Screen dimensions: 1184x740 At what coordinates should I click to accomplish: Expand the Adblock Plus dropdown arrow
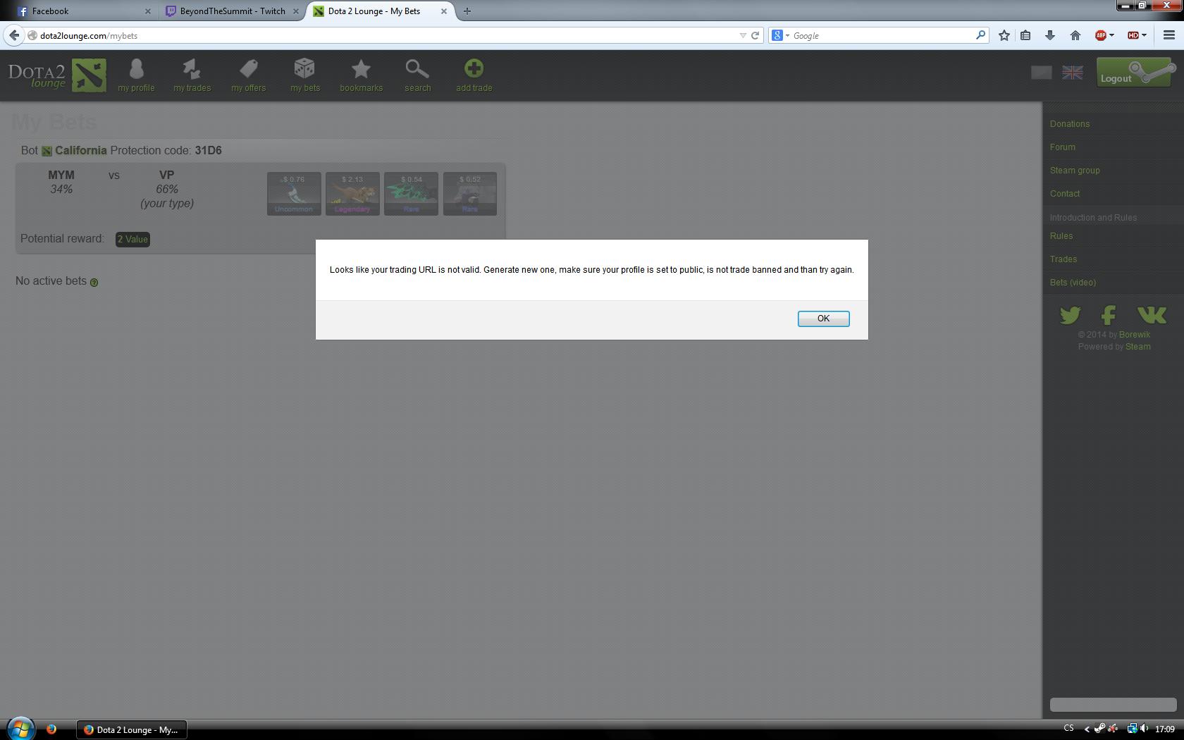[1112, 35]
